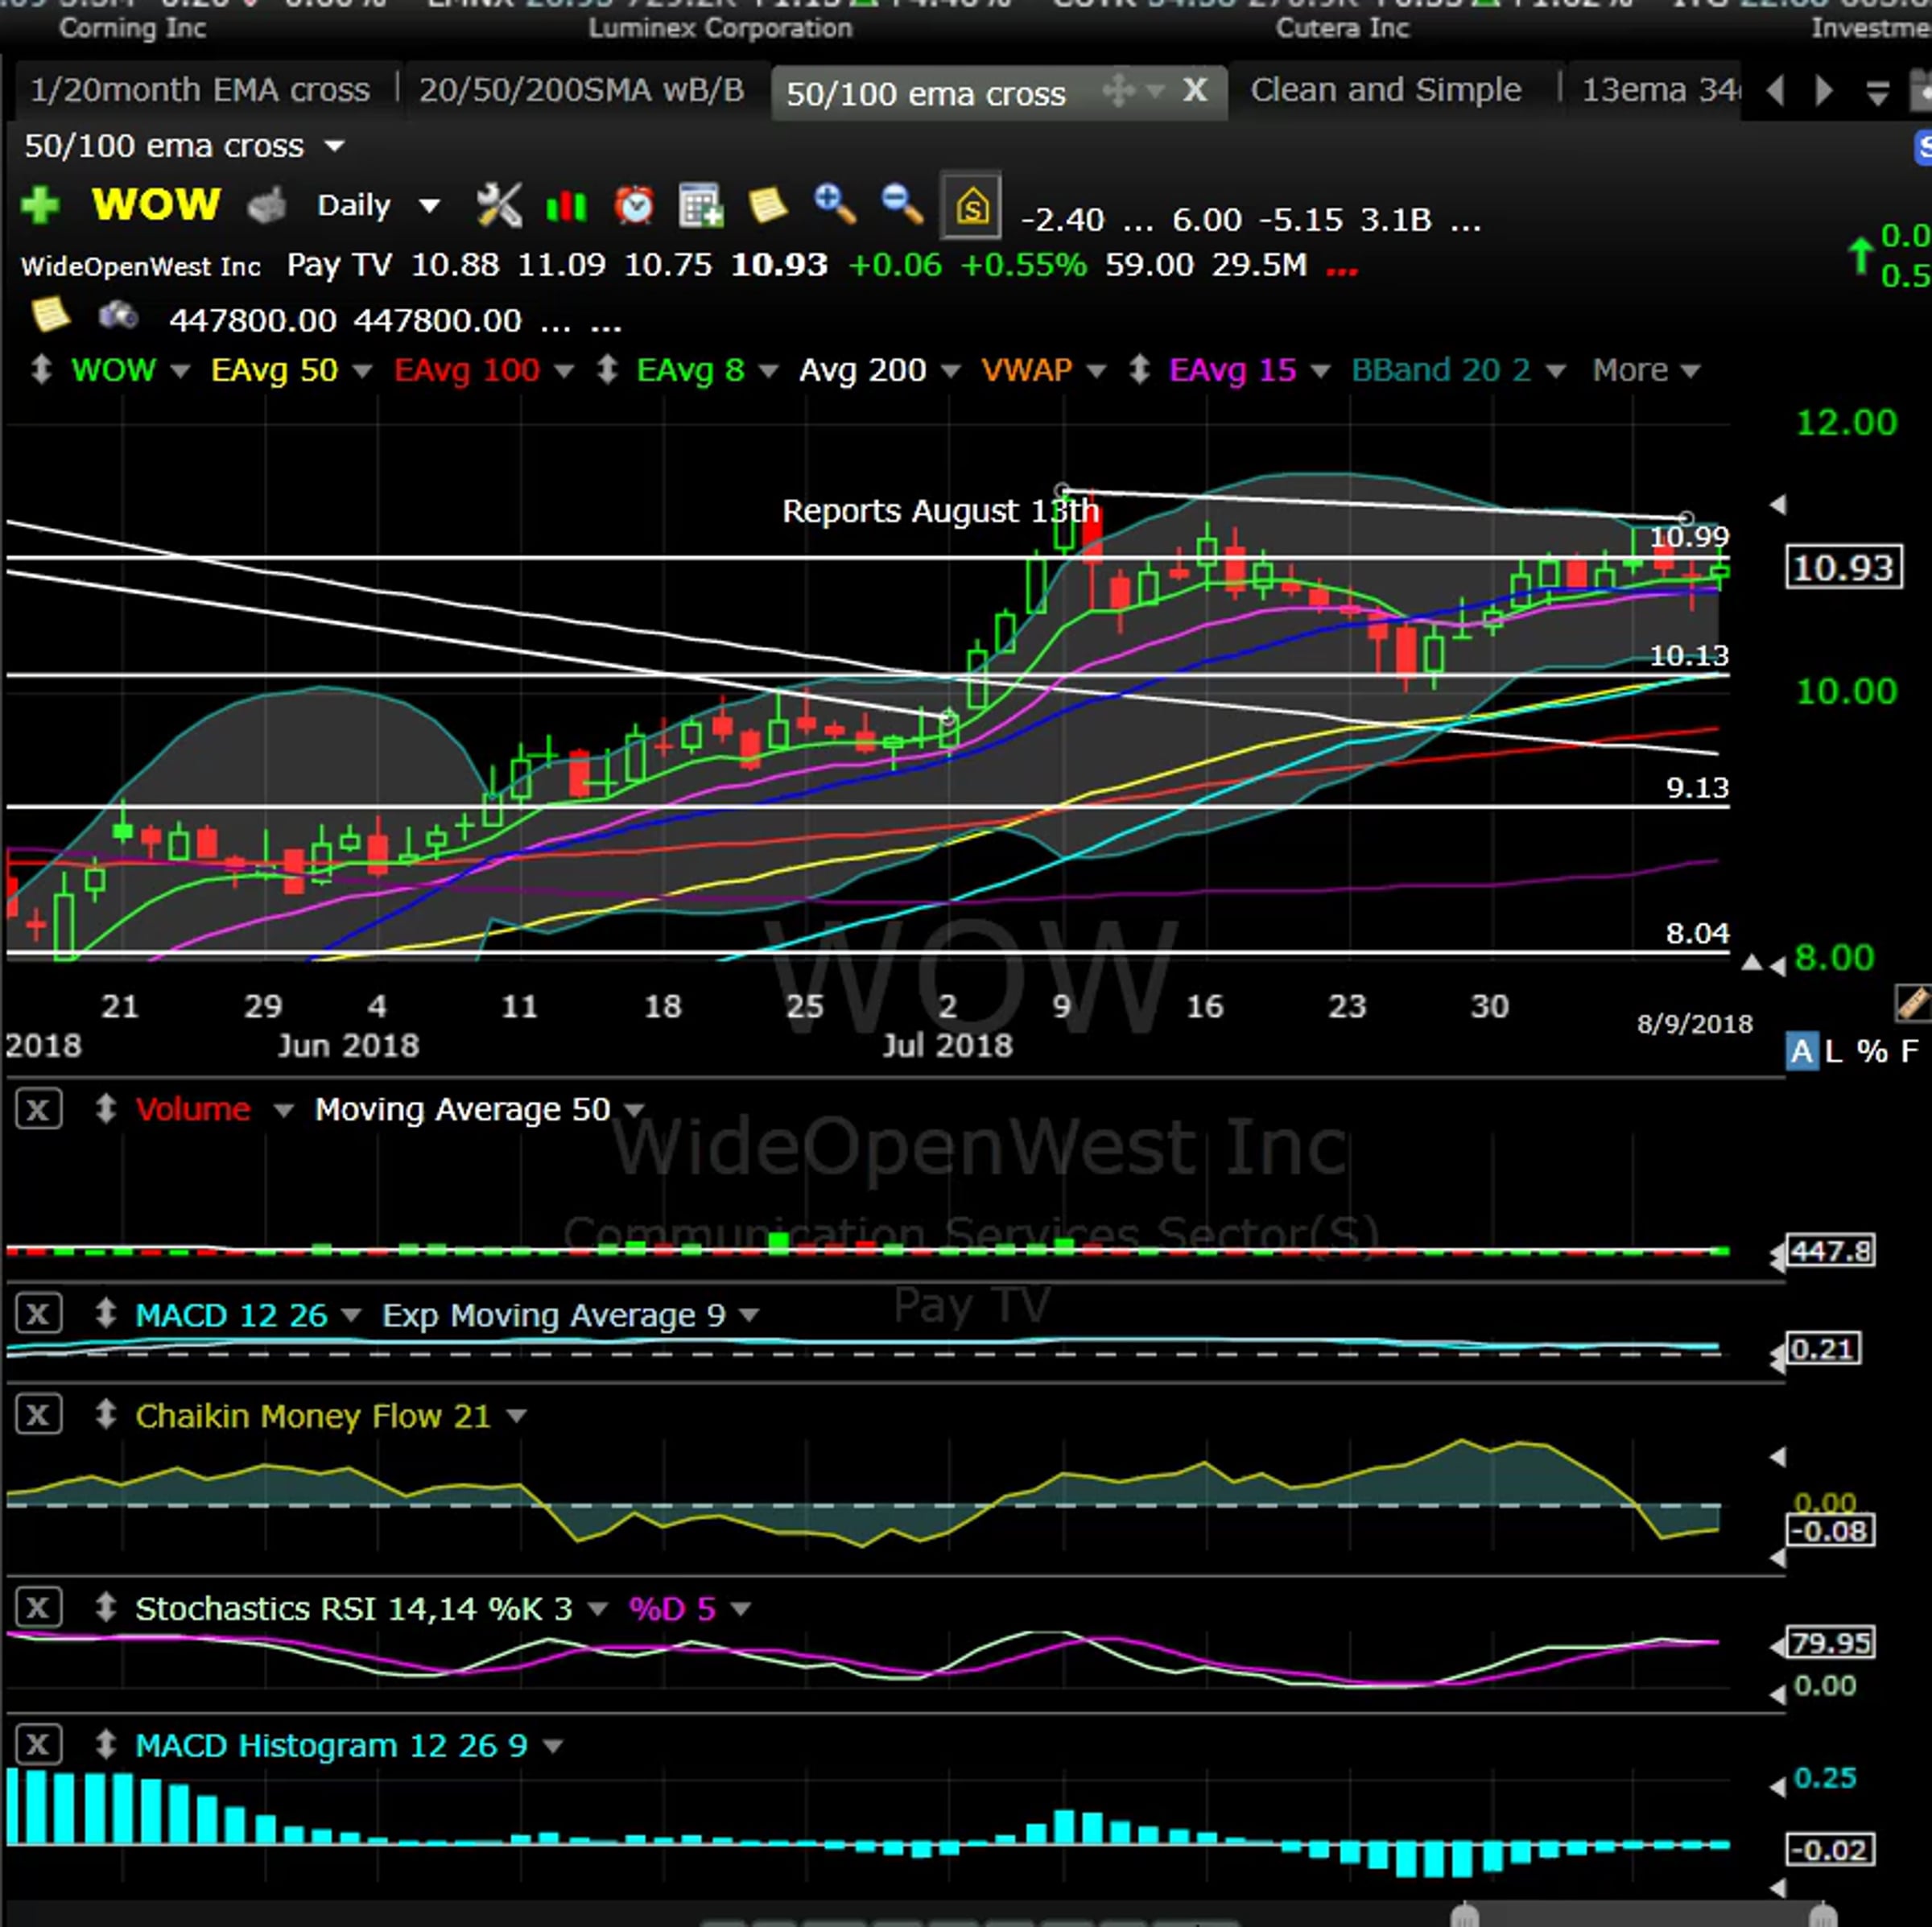This screenshot has height=1927, width=1932.
Task: Click reorder arrows beside EAvg 15
Action: coord(1140,370)
